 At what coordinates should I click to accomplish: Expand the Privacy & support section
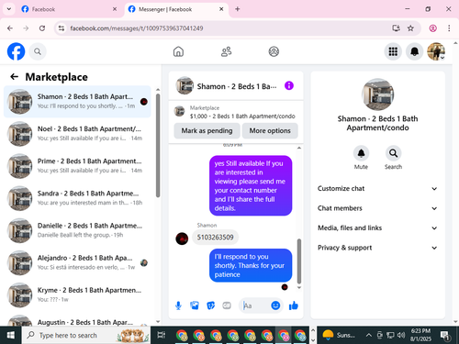[377, 248]
